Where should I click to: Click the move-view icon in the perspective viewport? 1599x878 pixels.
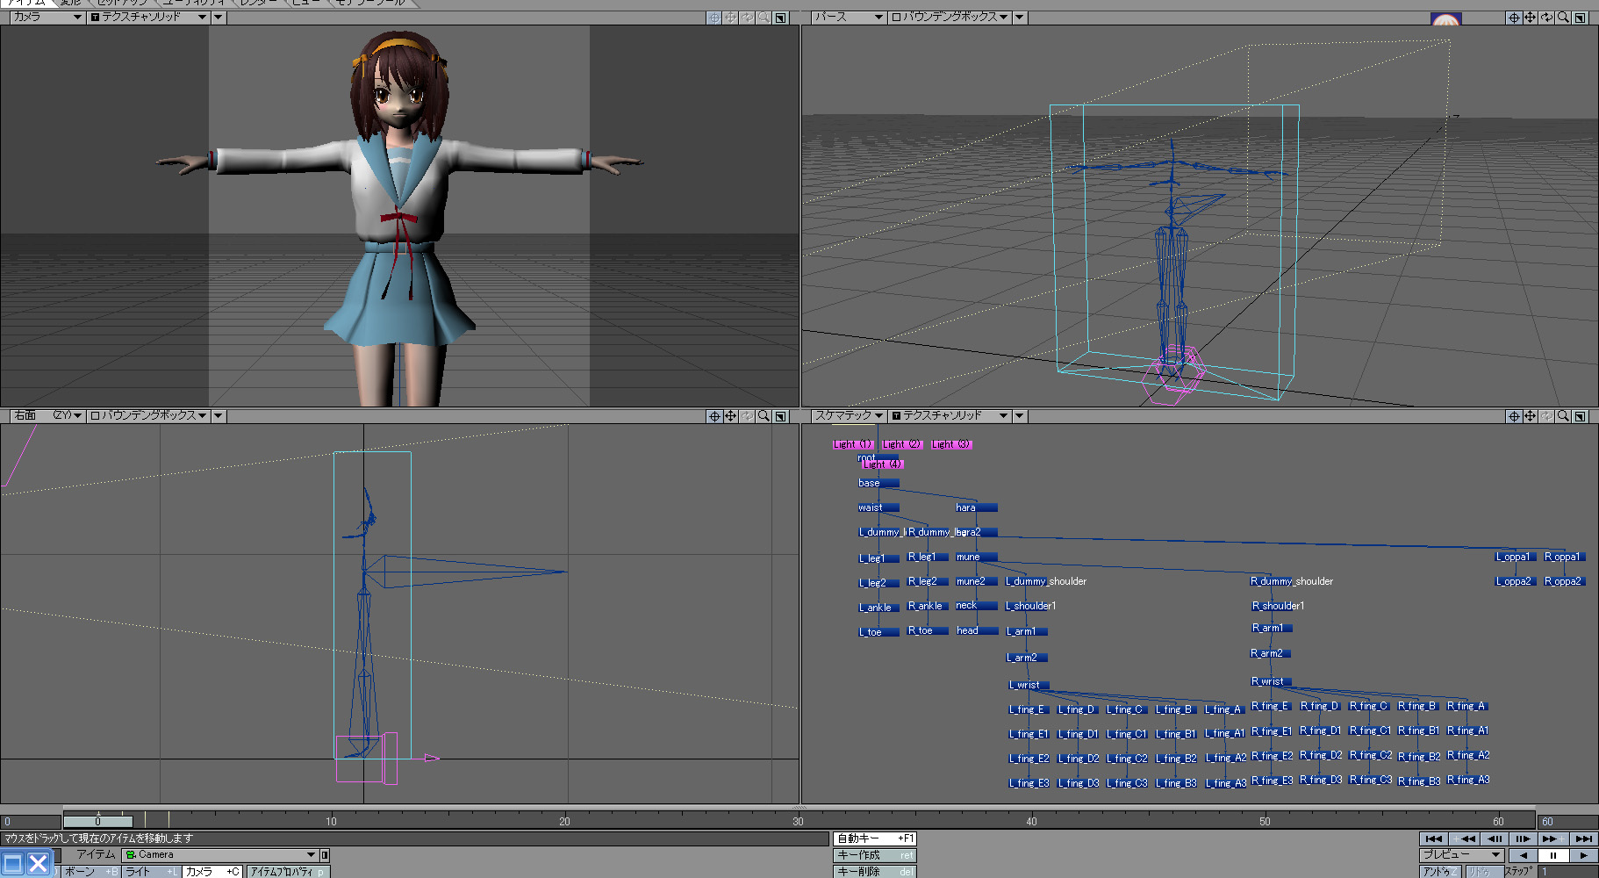(x=1530, y=18)
